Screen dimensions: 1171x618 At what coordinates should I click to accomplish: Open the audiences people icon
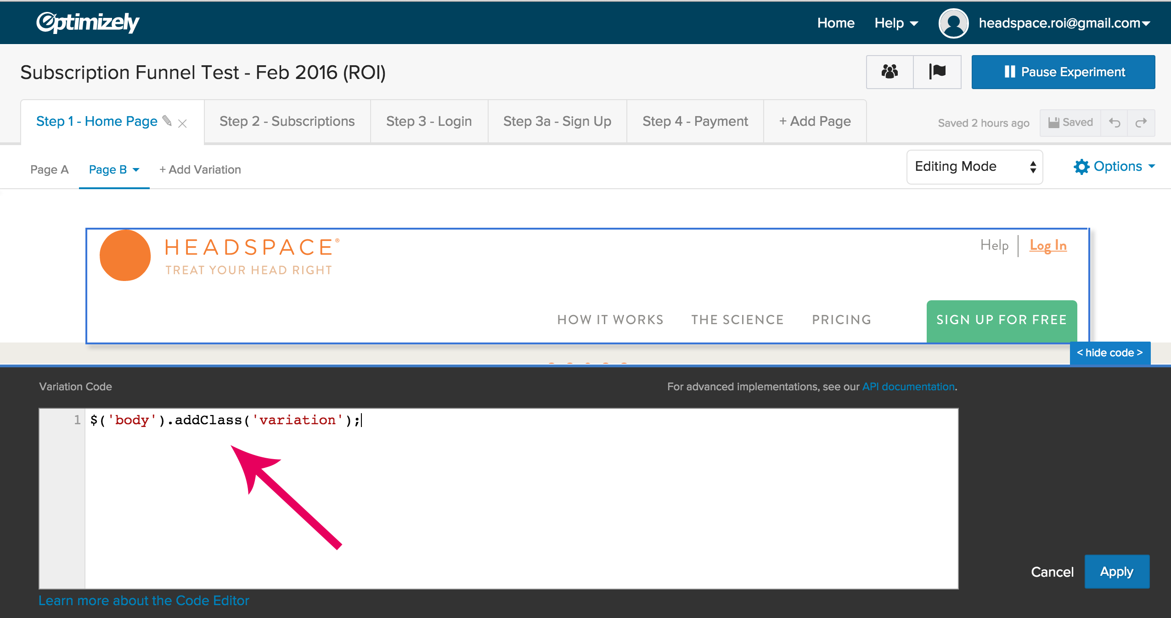[890, 72]
